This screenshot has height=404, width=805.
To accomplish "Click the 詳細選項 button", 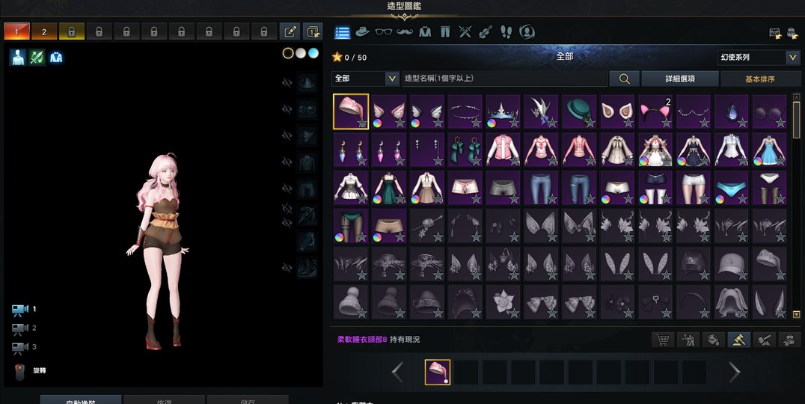I will tap(680, 79).
